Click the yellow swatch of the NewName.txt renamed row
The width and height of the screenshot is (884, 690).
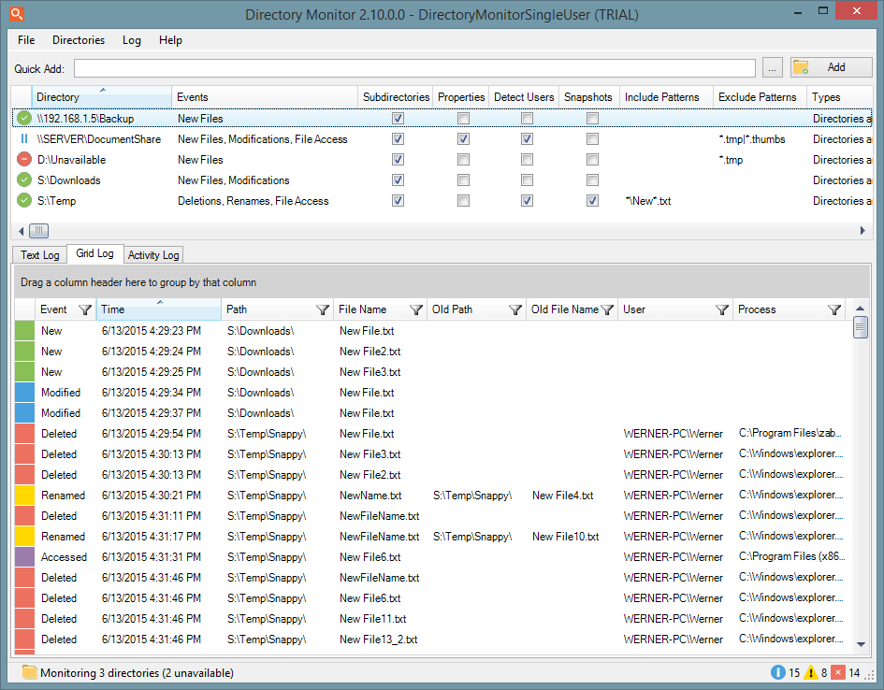point(25,496)
